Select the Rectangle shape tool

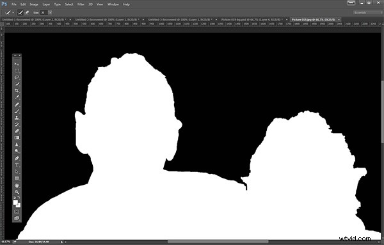click(17, 178)
